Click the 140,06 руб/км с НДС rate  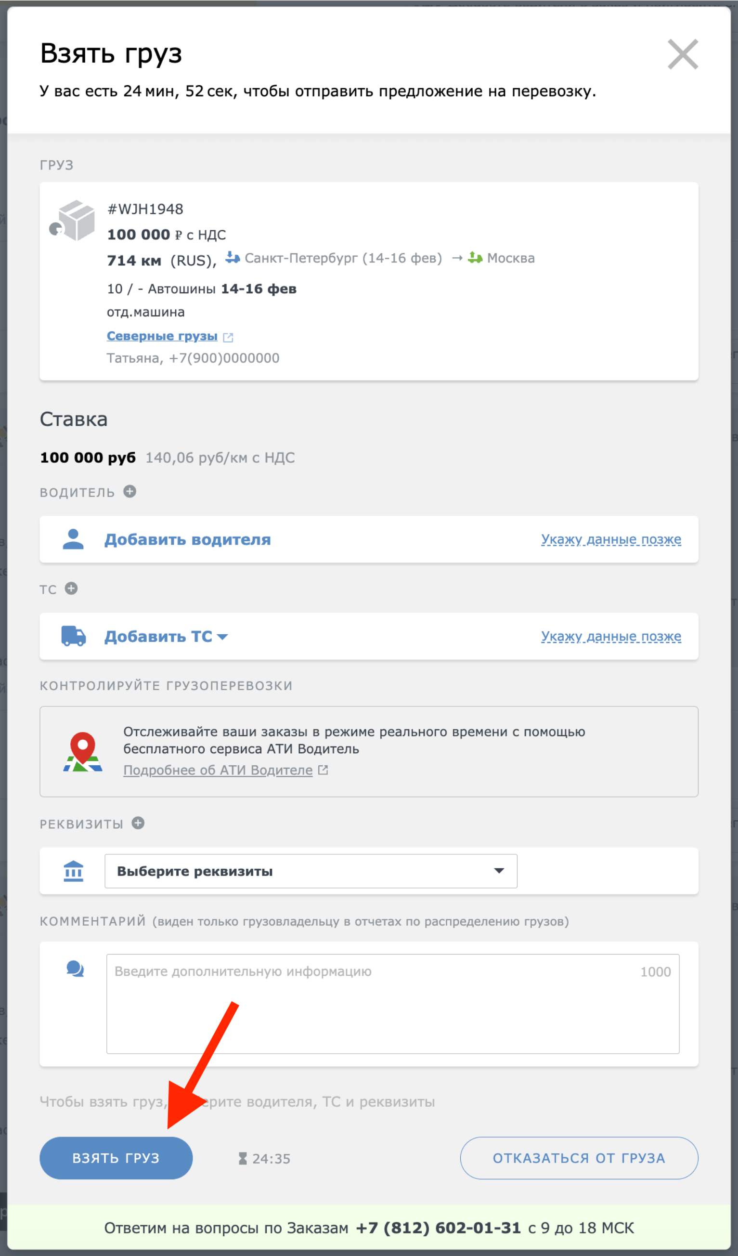pos(220,458)
